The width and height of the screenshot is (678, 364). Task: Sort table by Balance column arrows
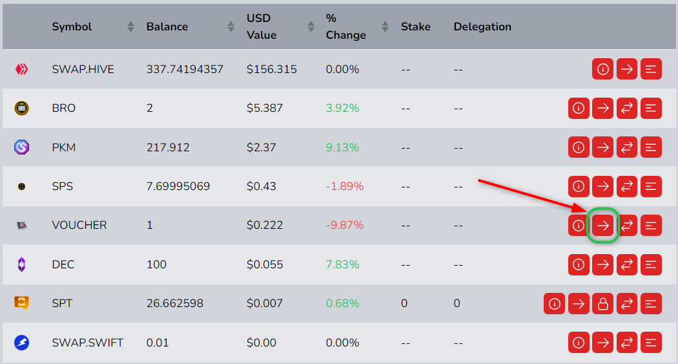(231, 27)
